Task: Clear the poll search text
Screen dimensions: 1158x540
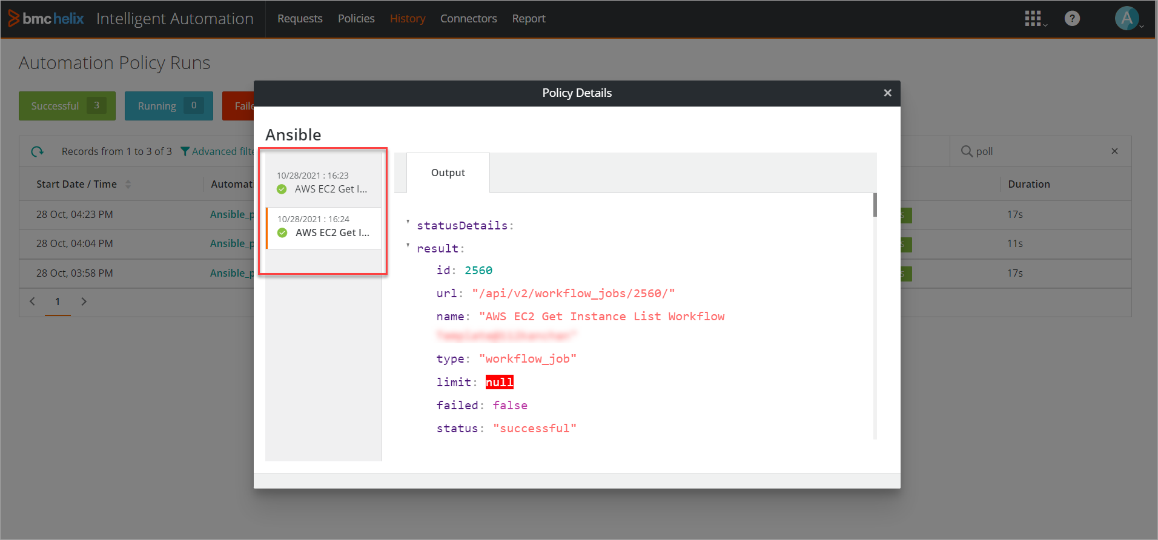Action: (x=1114, y=151)
